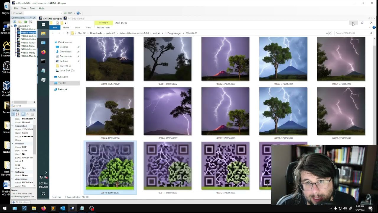Launch Firefox from the remote session taskbar
Screen dimensions: 378x213
click(43, 52)
